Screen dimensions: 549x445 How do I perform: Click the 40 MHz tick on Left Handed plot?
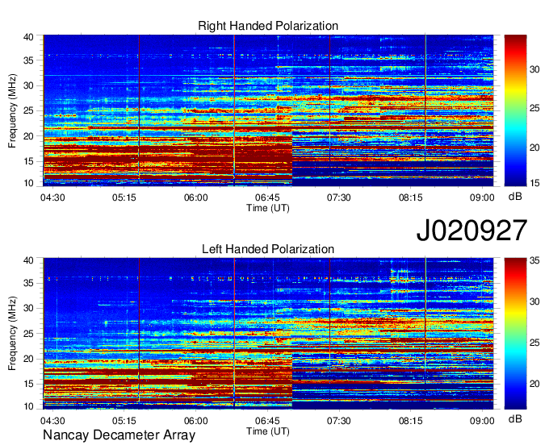click(28, 260)
